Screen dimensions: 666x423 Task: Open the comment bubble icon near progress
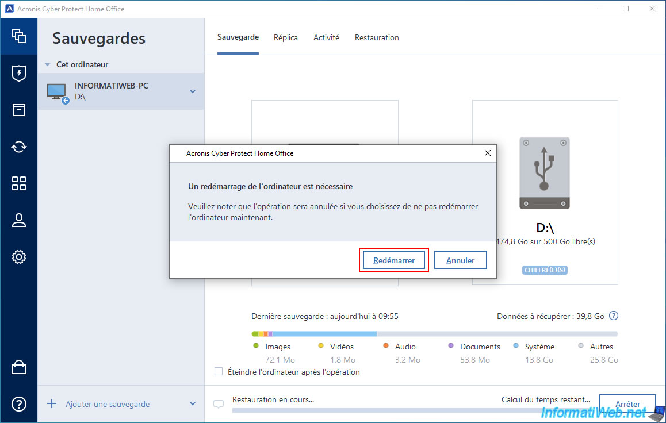coord(219,404)
